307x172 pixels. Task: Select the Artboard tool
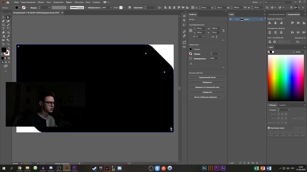3,44
